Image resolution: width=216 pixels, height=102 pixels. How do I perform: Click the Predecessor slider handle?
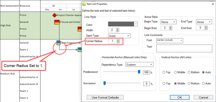(x=139, y=72)
